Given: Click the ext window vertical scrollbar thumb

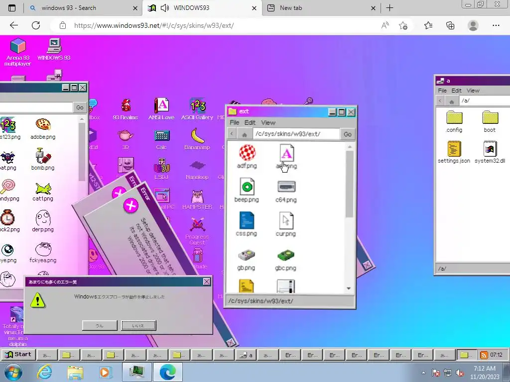Looking at the screenshot, I should [349, 184].
